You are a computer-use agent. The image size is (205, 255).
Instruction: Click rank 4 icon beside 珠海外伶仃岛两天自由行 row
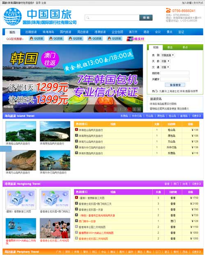point(76,147)
